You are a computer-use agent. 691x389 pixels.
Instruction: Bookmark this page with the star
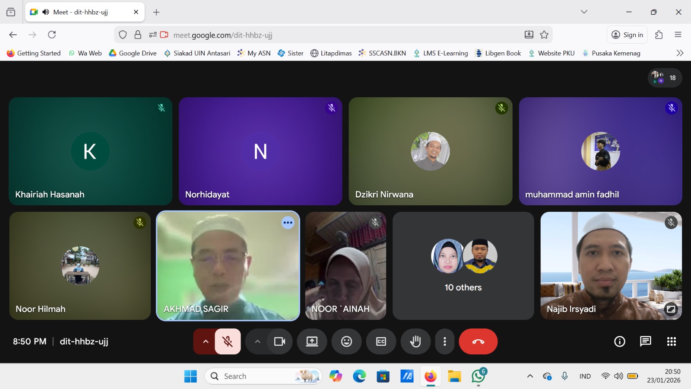click(544, 35)
